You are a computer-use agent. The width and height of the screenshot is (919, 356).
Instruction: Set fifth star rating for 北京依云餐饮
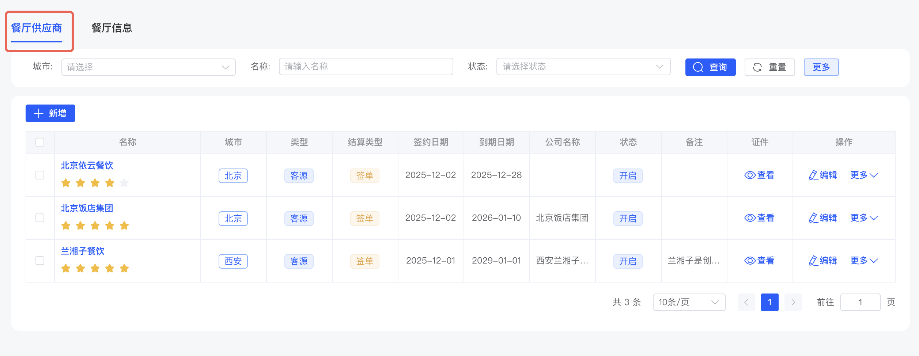pyautogui.click(x=124, y=183)
